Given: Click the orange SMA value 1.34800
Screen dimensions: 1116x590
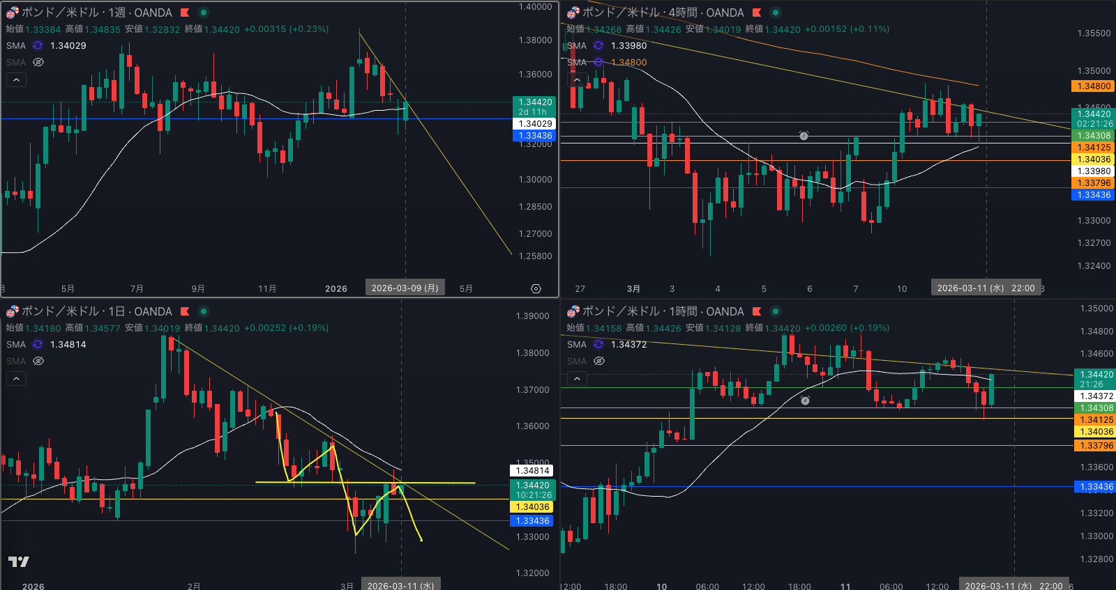Looking at the screenshot, I should pyautogui.click(x=628, y=62).
